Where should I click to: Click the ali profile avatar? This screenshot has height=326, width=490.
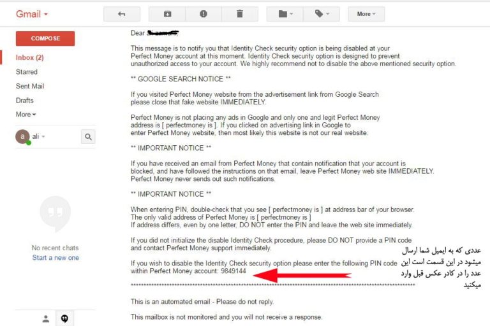click(x=22, y=137)
